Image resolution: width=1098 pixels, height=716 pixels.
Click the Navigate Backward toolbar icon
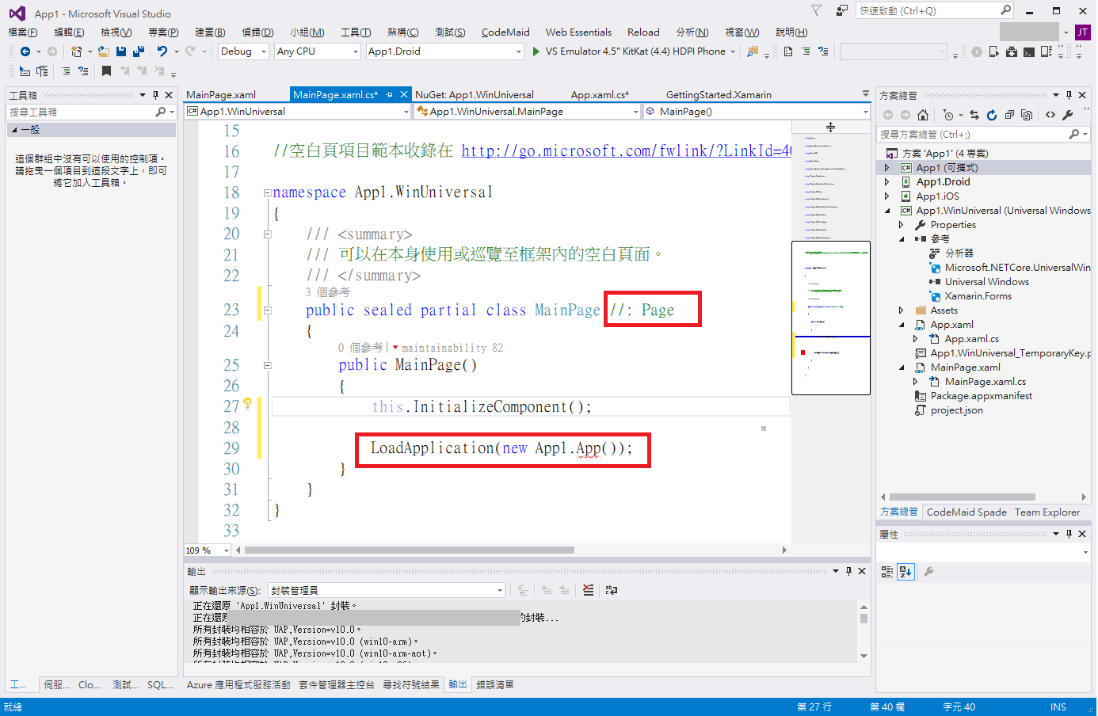pos(25,51)
